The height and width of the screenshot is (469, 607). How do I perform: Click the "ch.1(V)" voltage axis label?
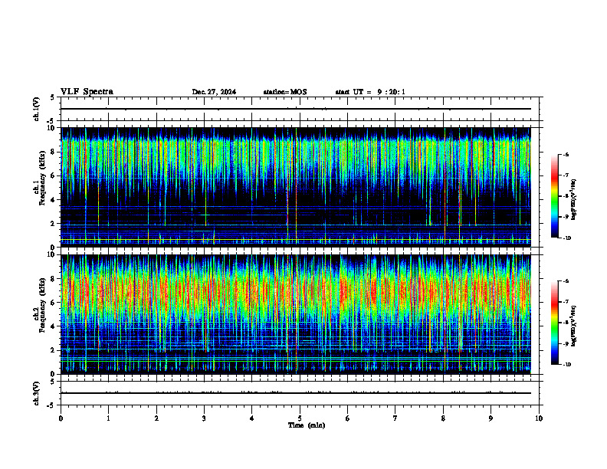click(37, 109)
